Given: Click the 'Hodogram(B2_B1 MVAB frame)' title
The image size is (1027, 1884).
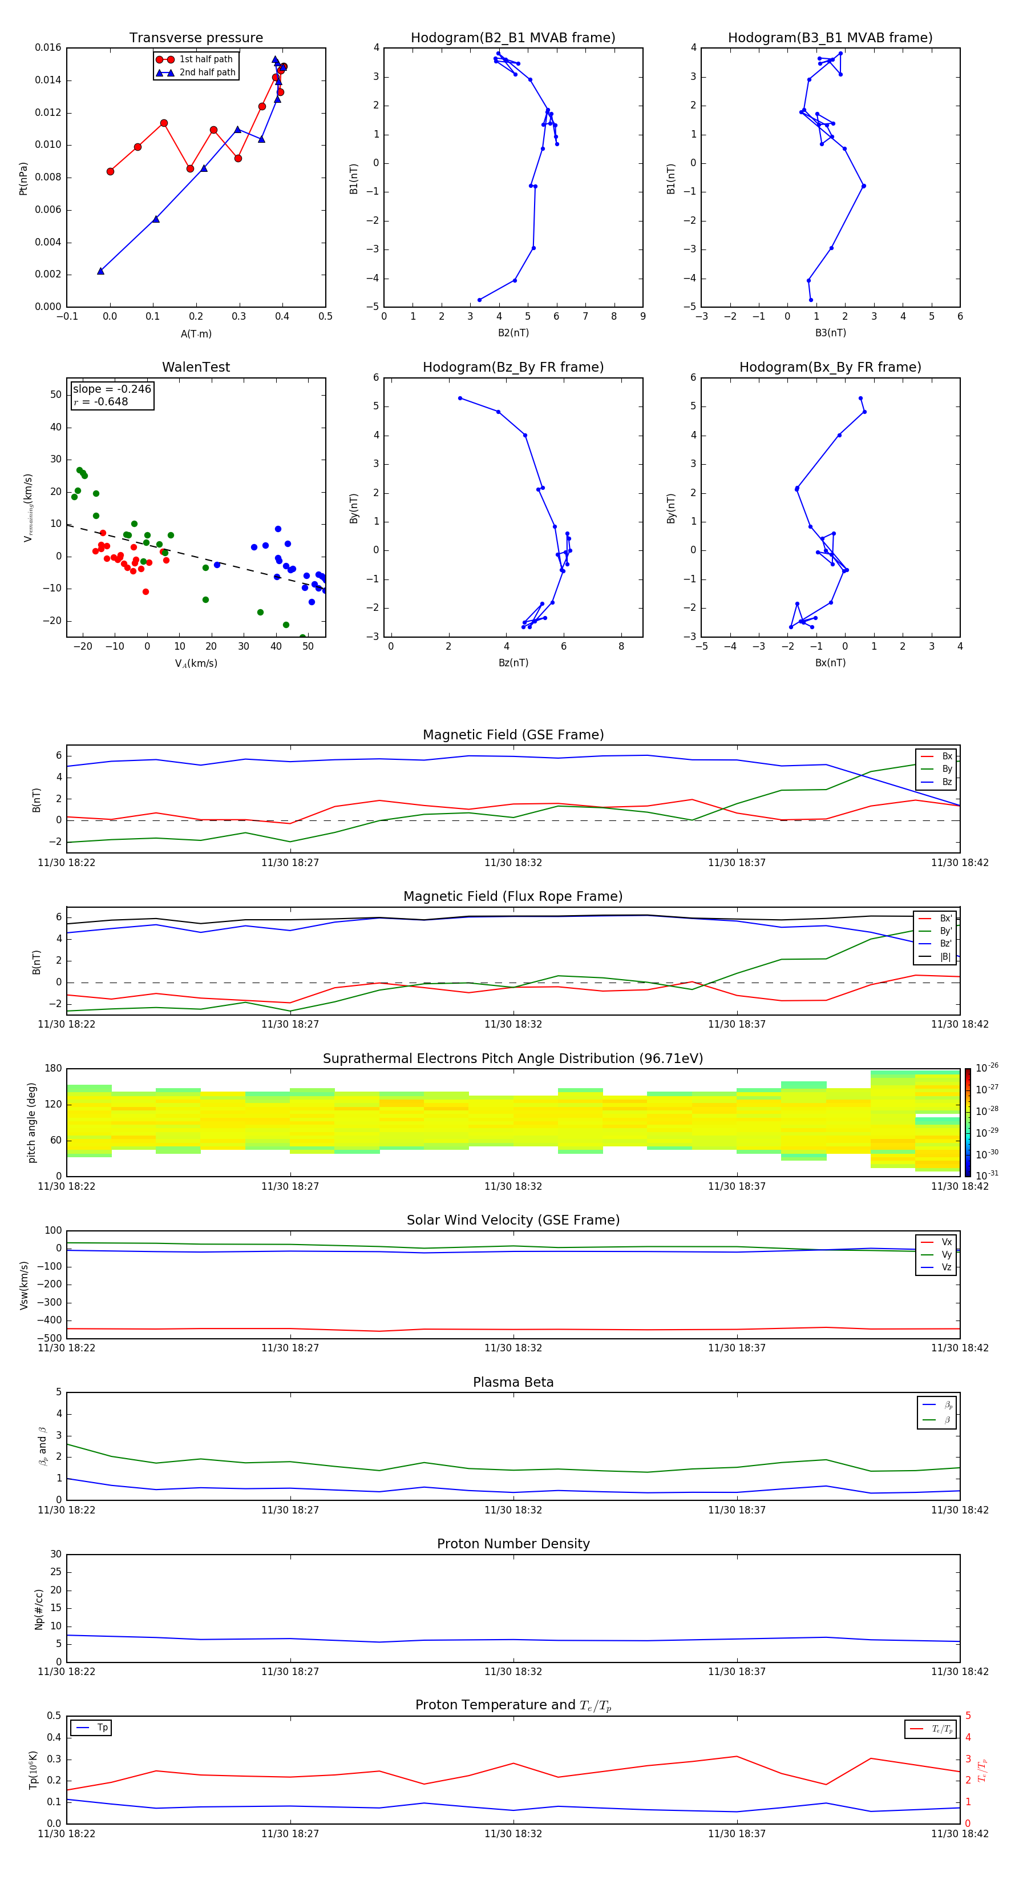Looking at the screenshot, I should [x=513, y=38].
